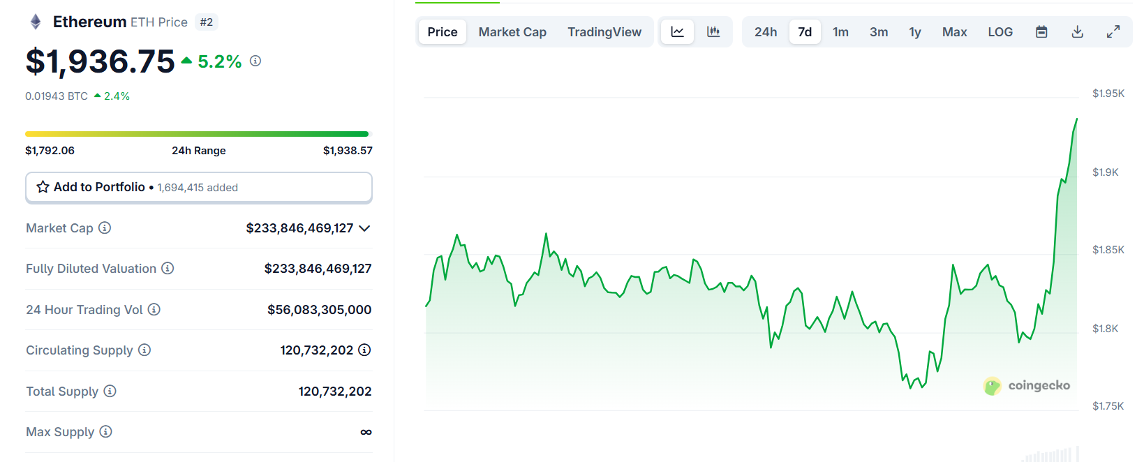Set chart range to 7d

(x=805, y=31)
